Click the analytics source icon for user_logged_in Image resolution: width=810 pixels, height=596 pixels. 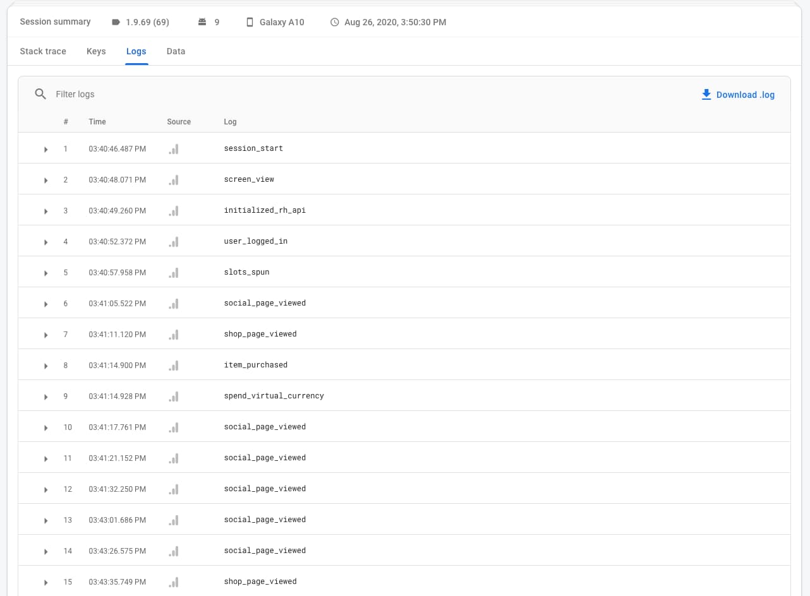click(x=174, y=242)
